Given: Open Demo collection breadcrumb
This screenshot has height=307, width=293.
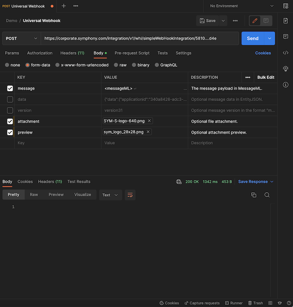Looking at the screenshot, I should point(12,21).
